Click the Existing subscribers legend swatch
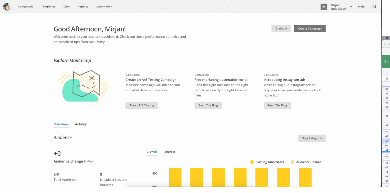Viewport: 390px width, 193px height. click(x=252, y=162)
